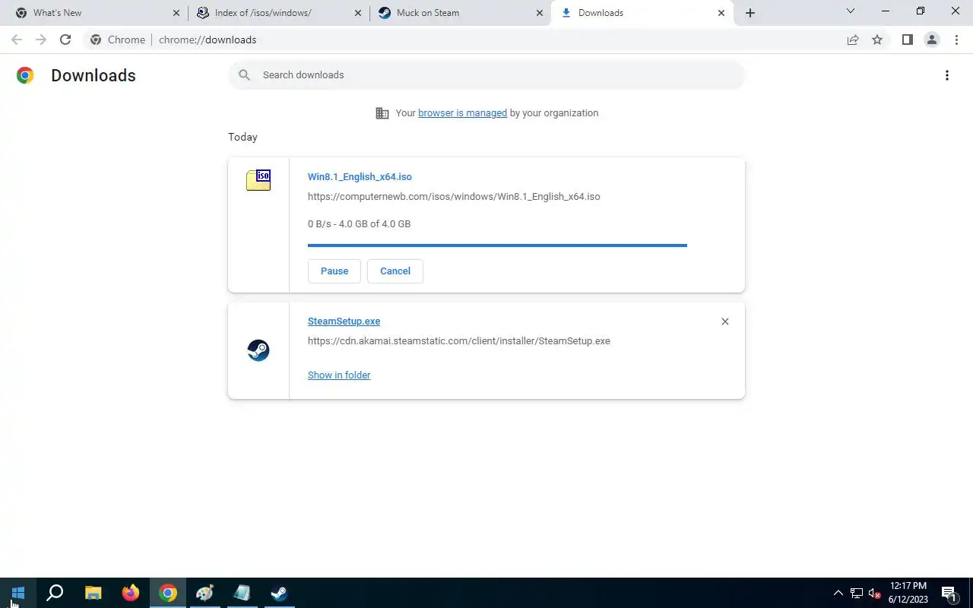Open the browser is managed link

click(462, 113)
